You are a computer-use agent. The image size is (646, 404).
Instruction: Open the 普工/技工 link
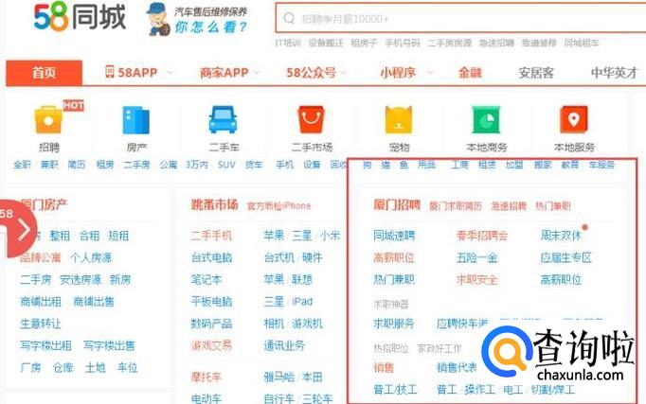click(395, 389)
